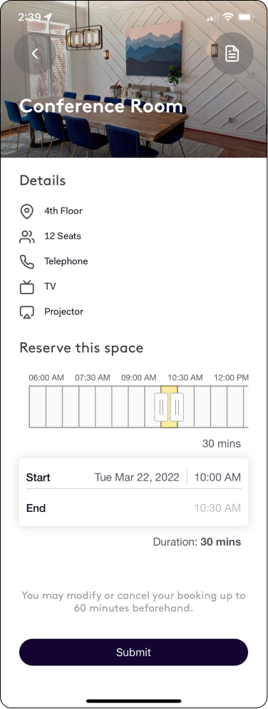Tap the location pin icon

[27, 211]
